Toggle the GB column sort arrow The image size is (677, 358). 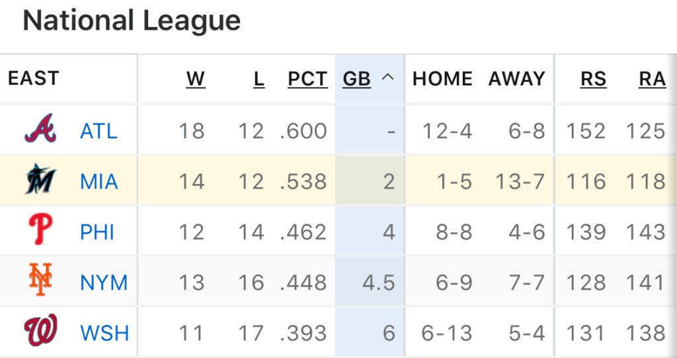tap(388, 79)
